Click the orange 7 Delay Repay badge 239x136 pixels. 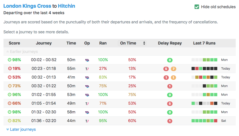(x=174, y=69)
